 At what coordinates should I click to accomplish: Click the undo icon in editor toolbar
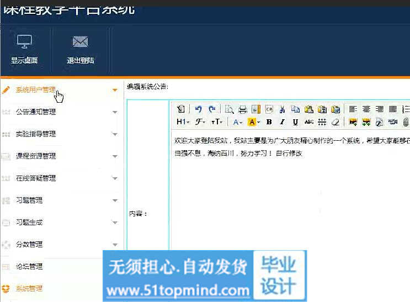(199, 109)
